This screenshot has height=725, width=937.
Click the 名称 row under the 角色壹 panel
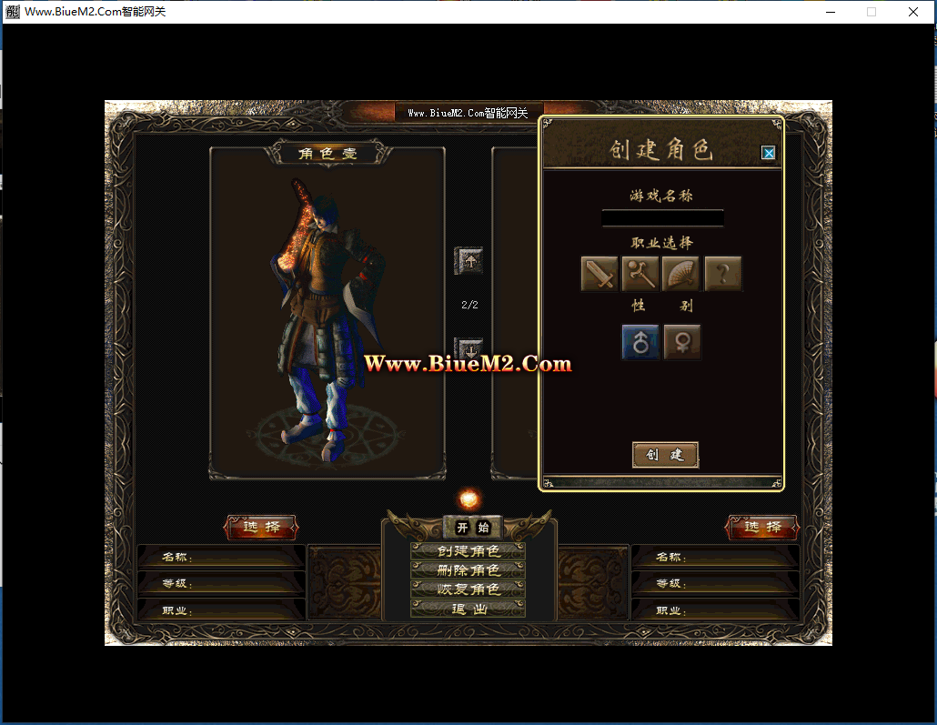[222, 557]
